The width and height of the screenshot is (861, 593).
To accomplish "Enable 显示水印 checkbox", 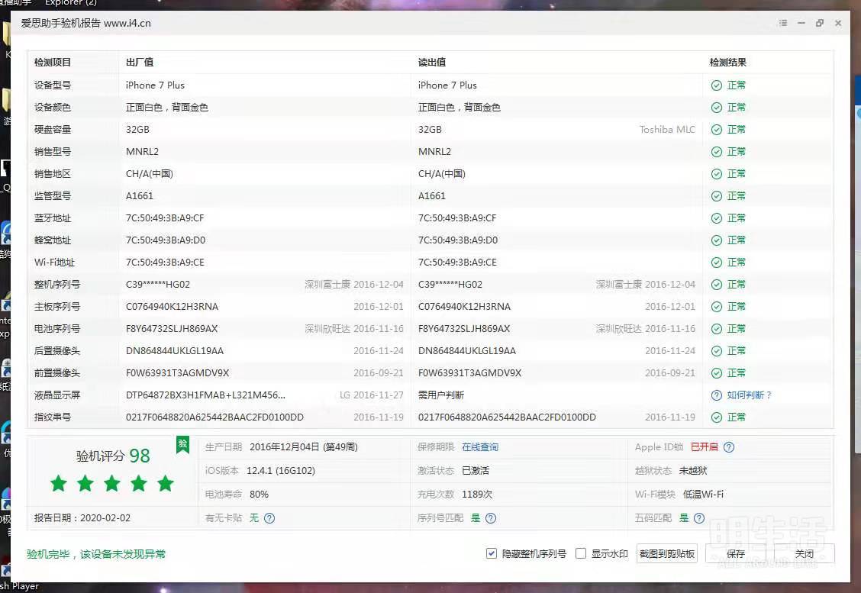I will pos(580,553).
